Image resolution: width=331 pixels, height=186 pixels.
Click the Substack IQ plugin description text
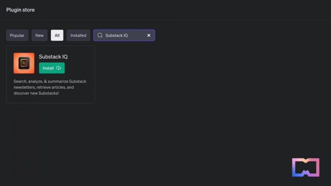50,87
